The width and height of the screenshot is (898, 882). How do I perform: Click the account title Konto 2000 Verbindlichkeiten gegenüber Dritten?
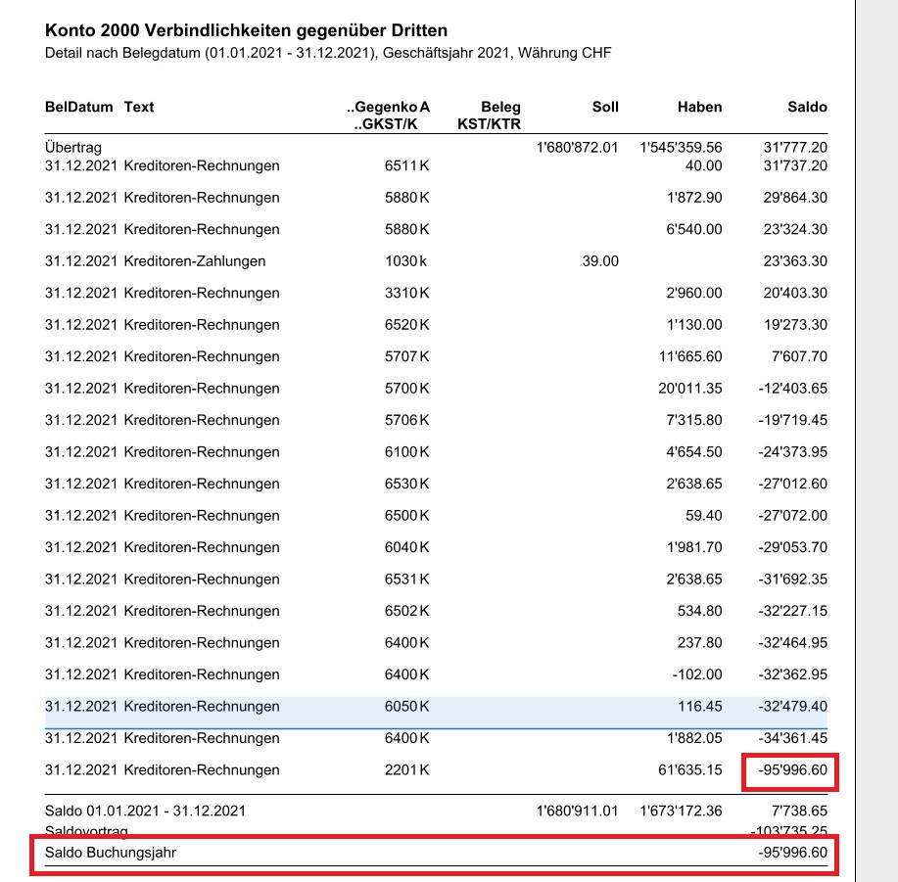246,30
